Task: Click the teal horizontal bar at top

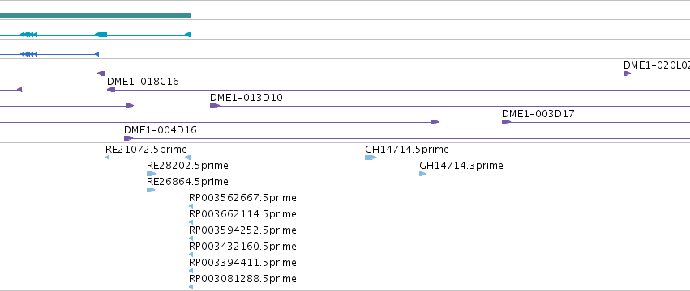Action: click(96, 15)
